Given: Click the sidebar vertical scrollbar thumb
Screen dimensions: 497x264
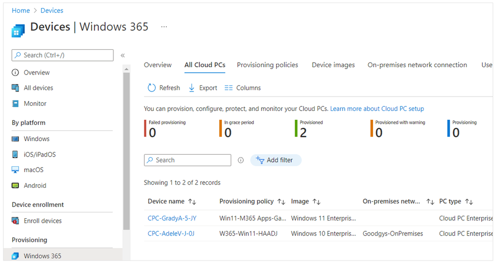Looking at the screenshot, I should coord(126,151).
